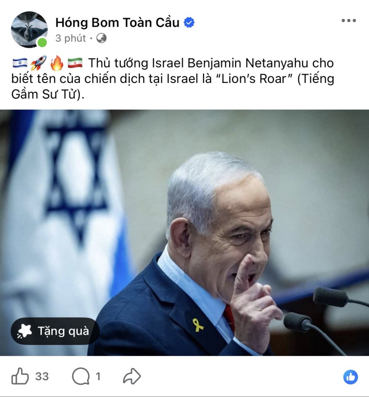The height and width of the screenshot is (397, 369).
Task: Open the post's 3 phút timestamp
Action: pyautogui.click(x=70, y=38)
